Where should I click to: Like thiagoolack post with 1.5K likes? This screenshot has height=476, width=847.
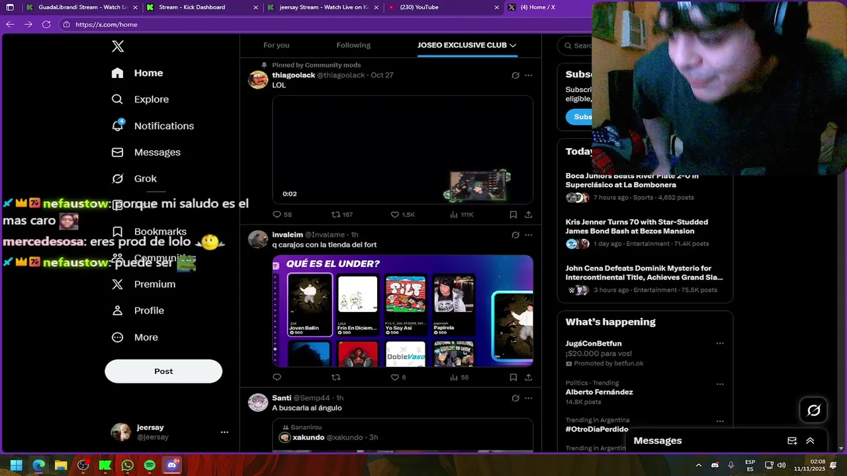402,215
